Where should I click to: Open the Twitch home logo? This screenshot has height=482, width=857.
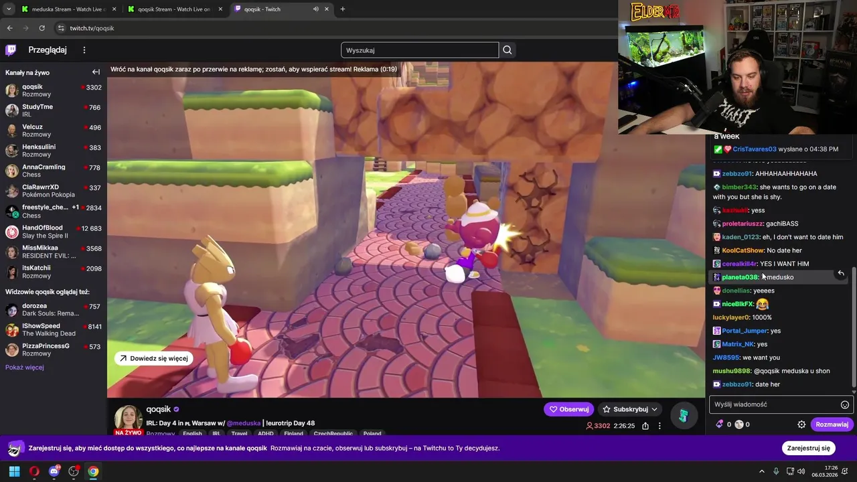tap(11, 50)
